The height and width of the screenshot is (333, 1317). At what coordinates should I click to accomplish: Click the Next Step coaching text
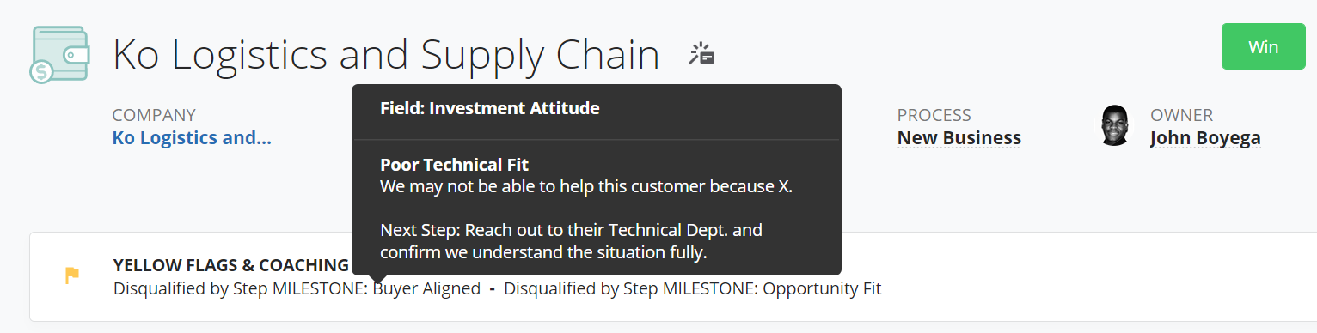pos(571,242)
